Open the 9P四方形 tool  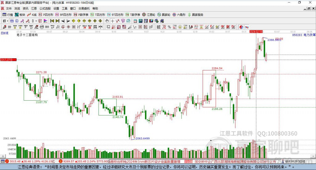point(64,15)
